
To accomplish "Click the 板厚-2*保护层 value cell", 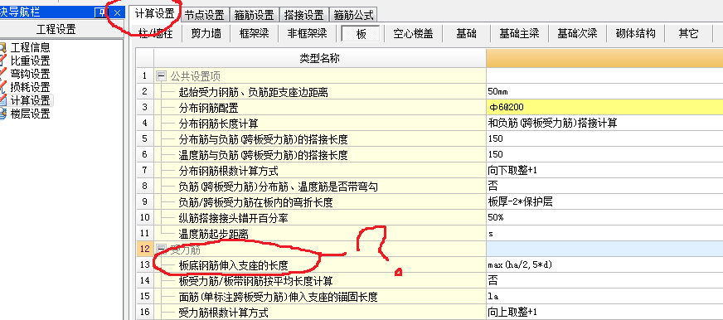I will point(604,202).
